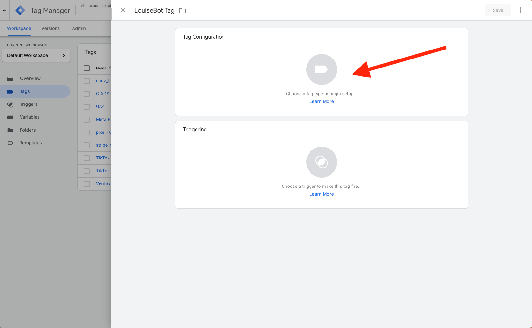
Task: Open the G-ADS tag link
Action: [102, 94]
